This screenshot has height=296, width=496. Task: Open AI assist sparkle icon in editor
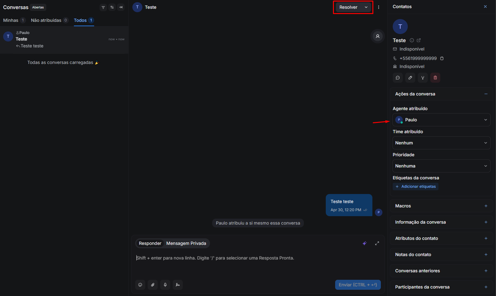pyautogui.click(x=365, y=243)
